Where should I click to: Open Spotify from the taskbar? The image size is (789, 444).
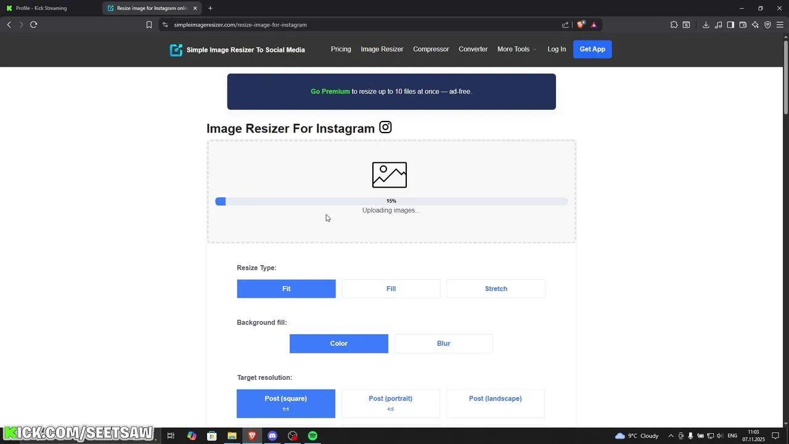313,436
